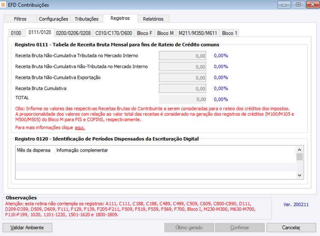The image size is (320, 236).
Task: Follow the 'aqui' link for more information
Action: click(80, 127)
